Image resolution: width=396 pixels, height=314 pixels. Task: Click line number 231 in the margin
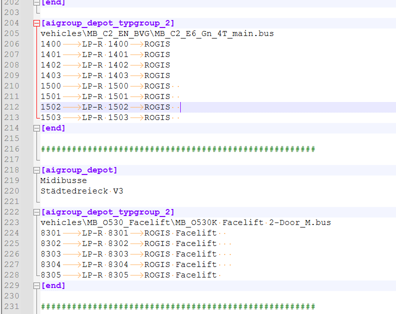(11, 306)
